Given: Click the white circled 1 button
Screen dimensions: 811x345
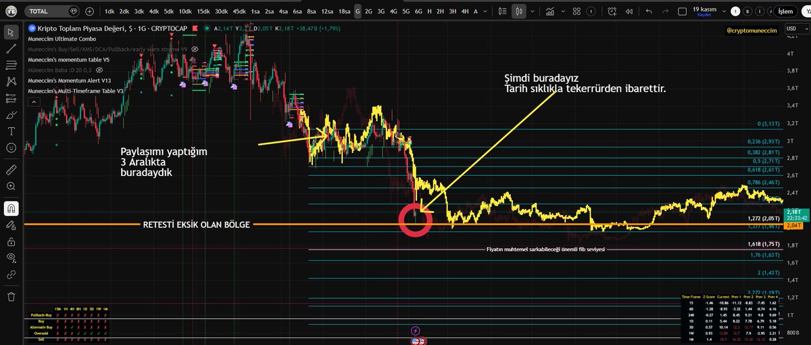Looking at the screenshot, I should pos(736,11).
